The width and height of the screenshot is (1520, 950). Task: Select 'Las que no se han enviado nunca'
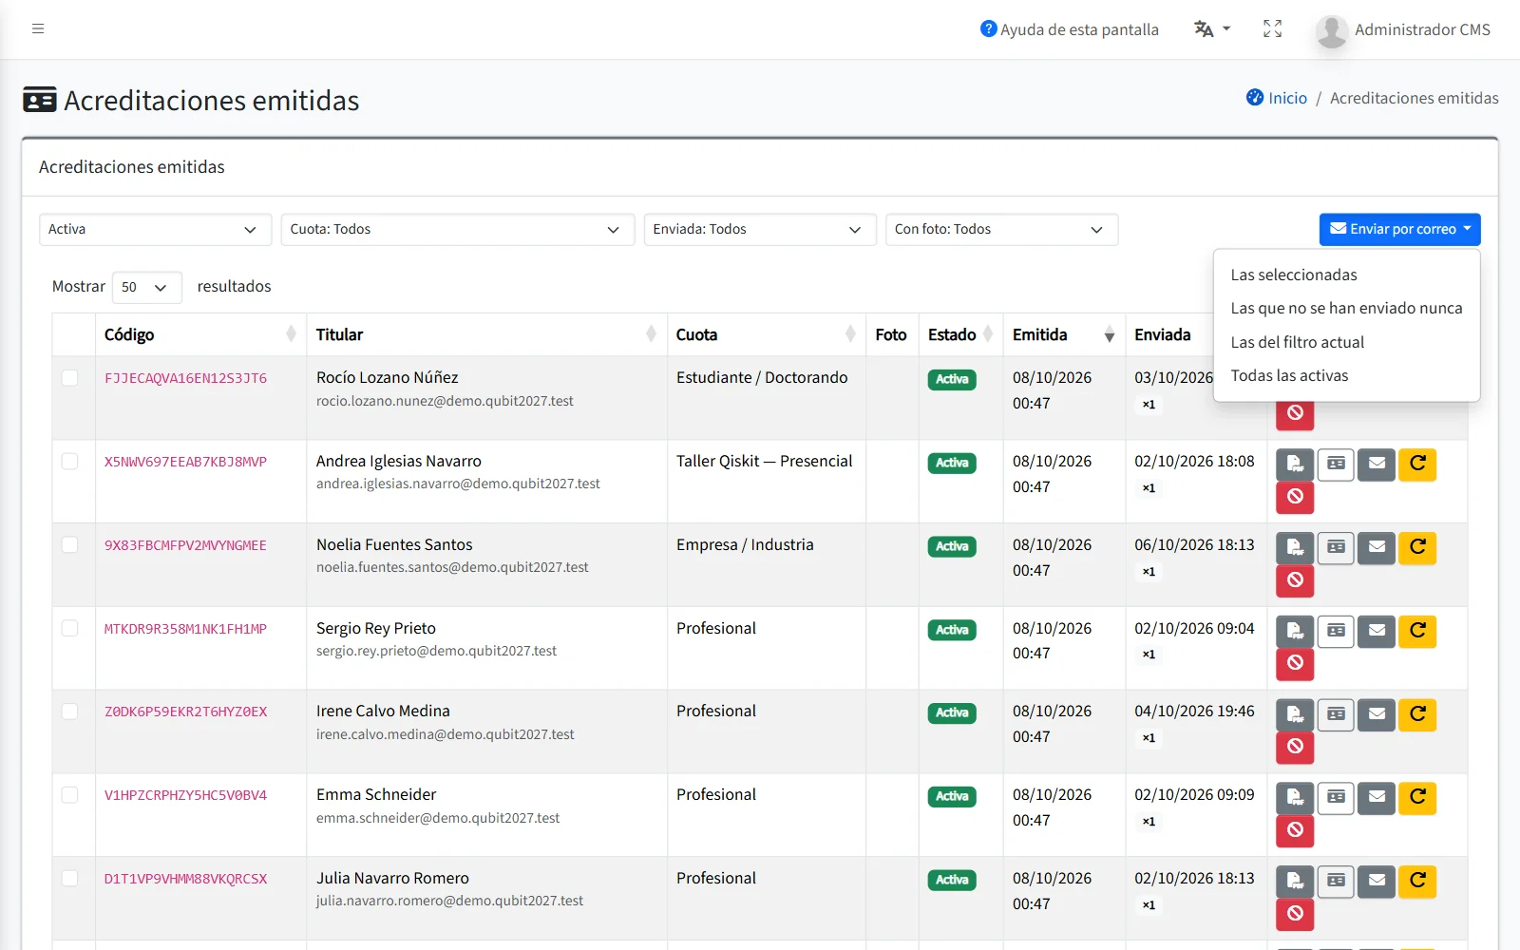(1347, 308)
